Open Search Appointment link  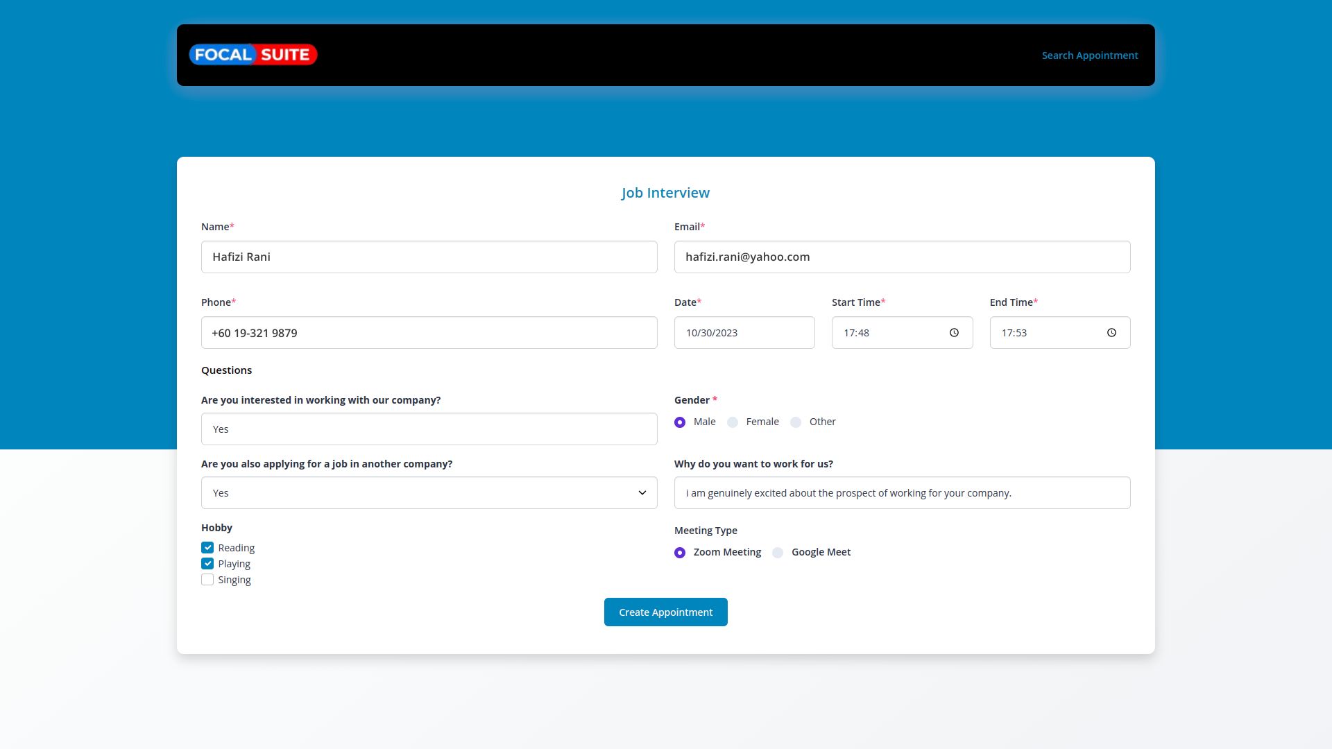point(1089,55)
